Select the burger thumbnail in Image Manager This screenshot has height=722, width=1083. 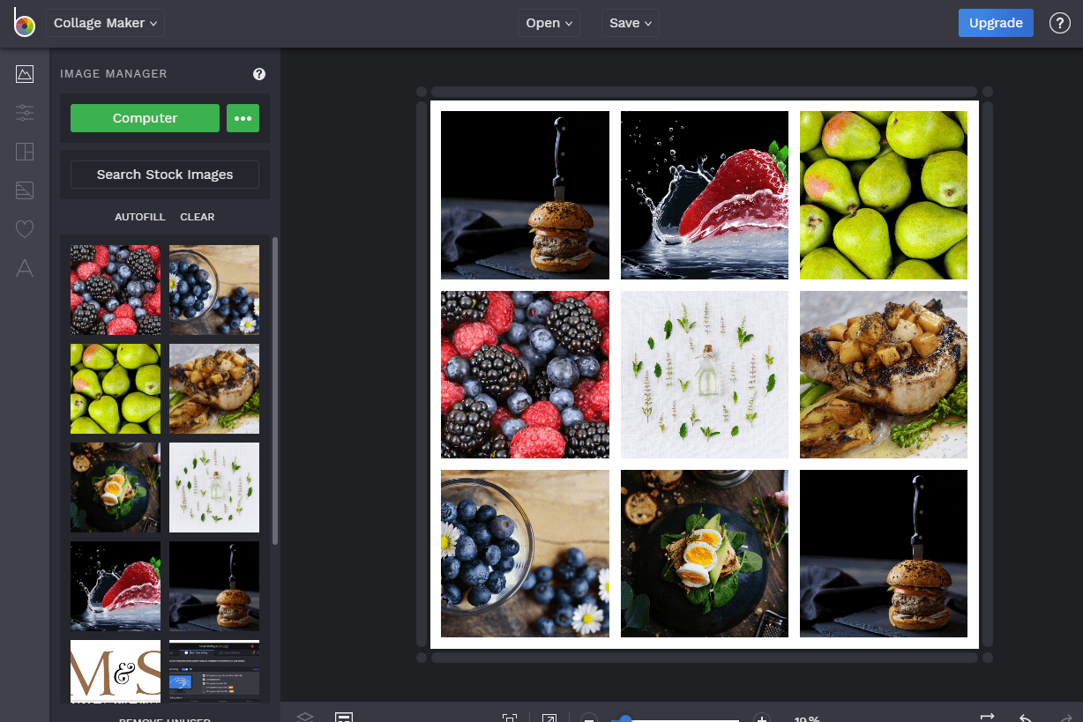214,586
